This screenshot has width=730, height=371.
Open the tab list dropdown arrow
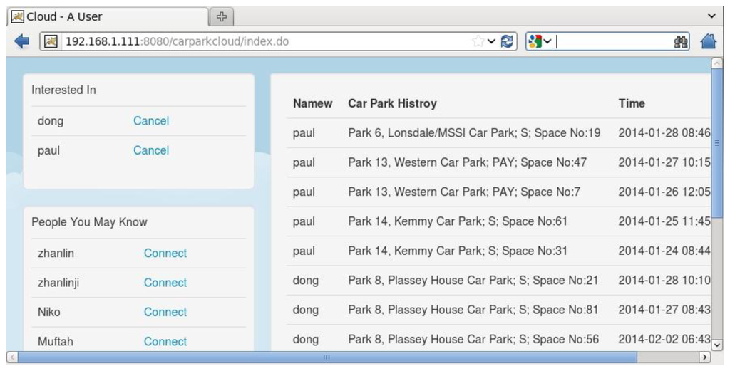[x=711, y=16]
